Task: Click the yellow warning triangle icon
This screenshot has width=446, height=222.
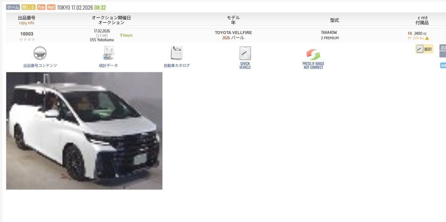Action: 427,38
